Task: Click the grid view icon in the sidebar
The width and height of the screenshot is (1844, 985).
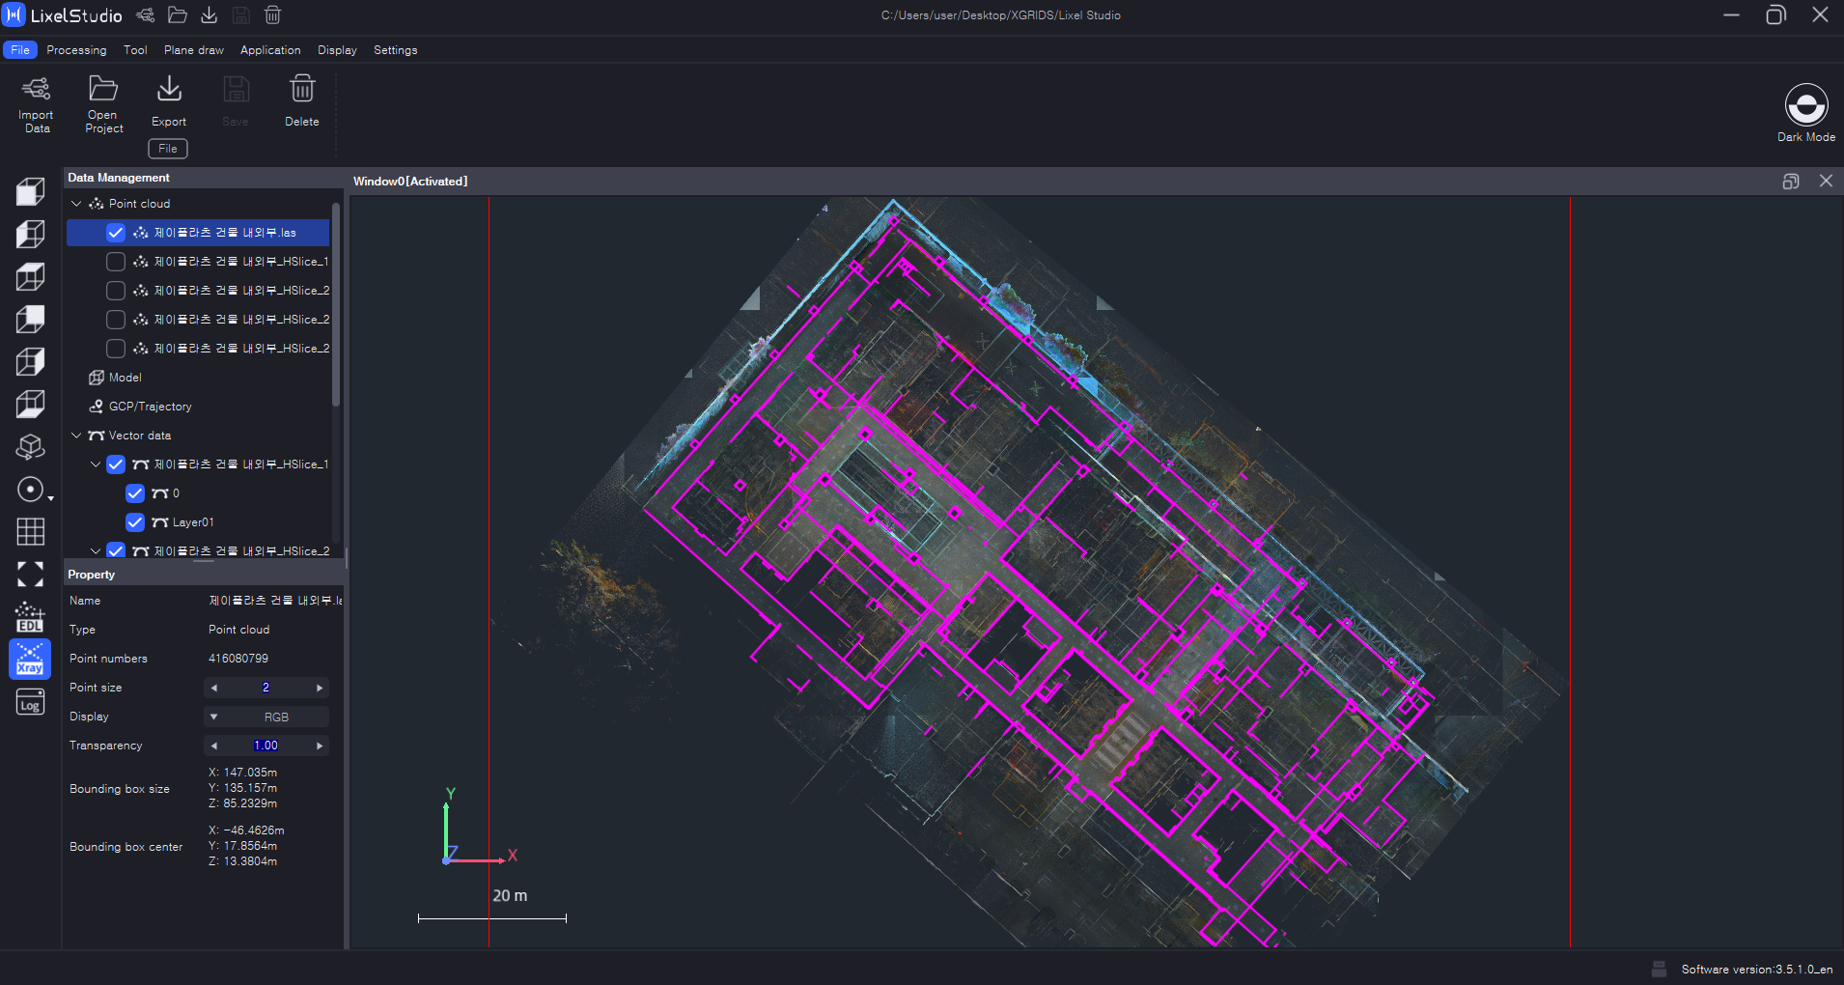Action: pos(30,532)
